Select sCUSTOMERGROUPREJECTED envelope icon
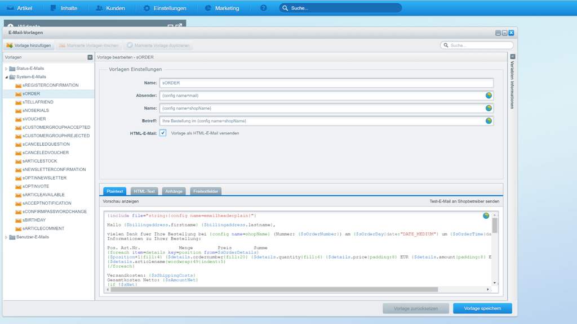The width and height of the screenshot is (577, 324). (18, 136)
